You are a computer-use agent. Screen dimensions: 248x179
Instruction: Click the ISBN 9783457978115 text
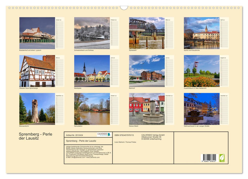124,135
